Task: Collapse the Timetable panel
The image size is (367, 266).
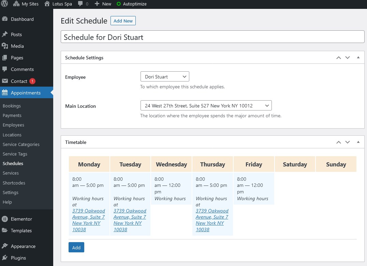Action: point(358,142)
